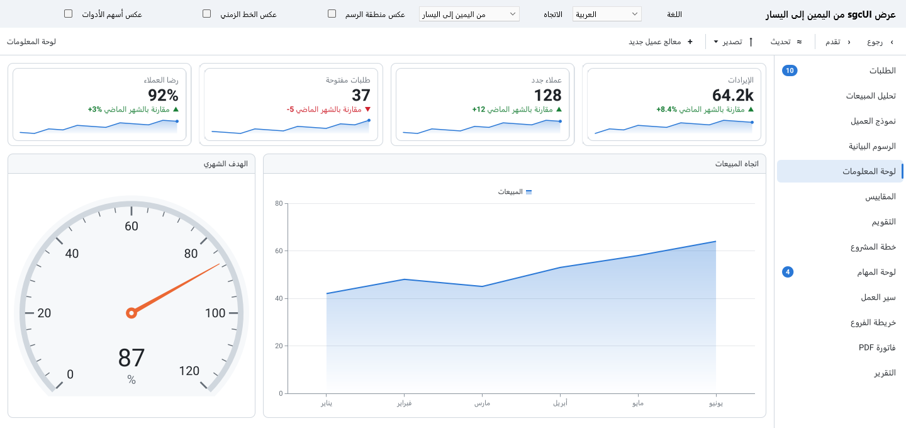Enable the عكس الخط الزمني checkbox
Viewport: 906px width, 428px height.
coord(206,14)
